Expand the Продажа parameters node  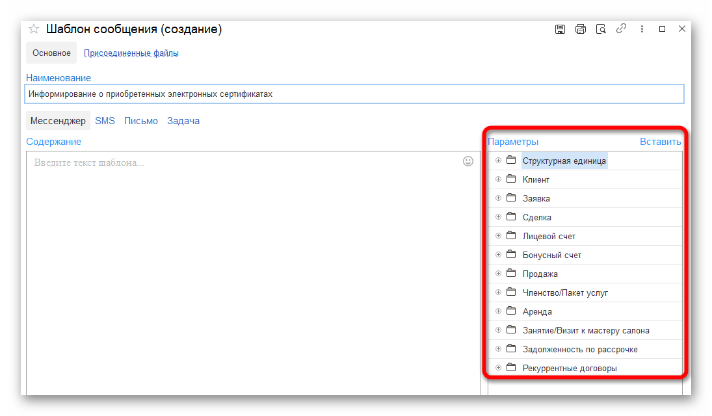[498, 274]
